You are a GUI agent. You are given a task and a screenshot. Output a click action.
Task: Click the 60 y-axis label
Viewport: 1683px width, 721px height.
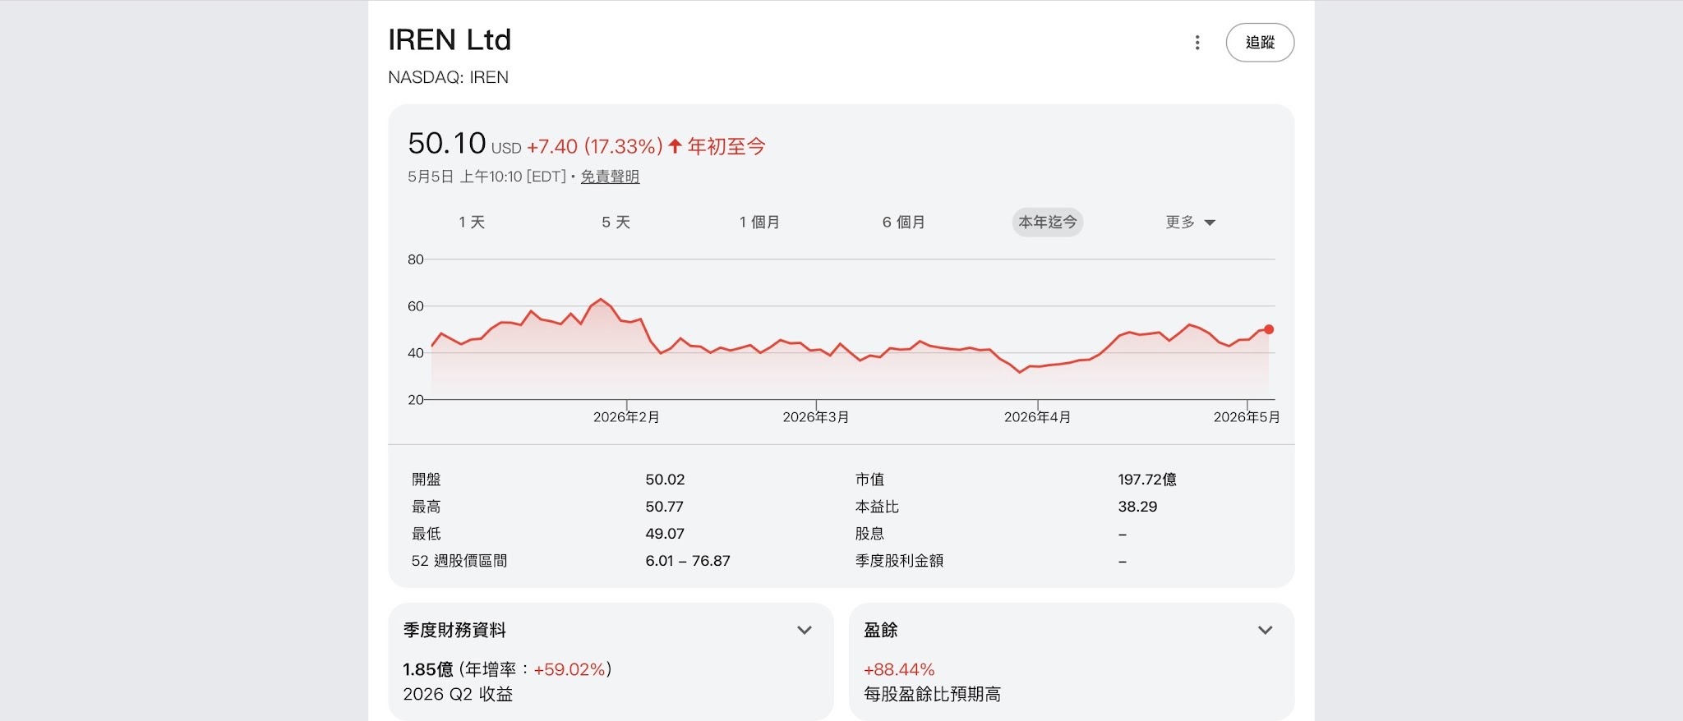(x=416, y=306)
